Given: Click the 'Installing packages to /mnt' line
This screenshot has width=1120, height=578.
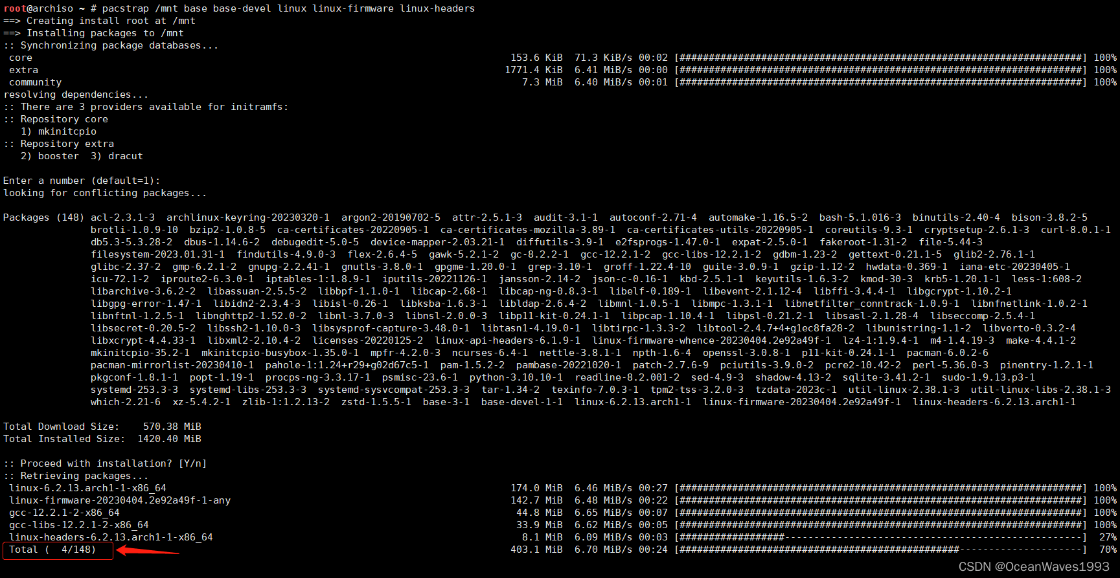Looking at the screenshot, I should click(93, 33).
